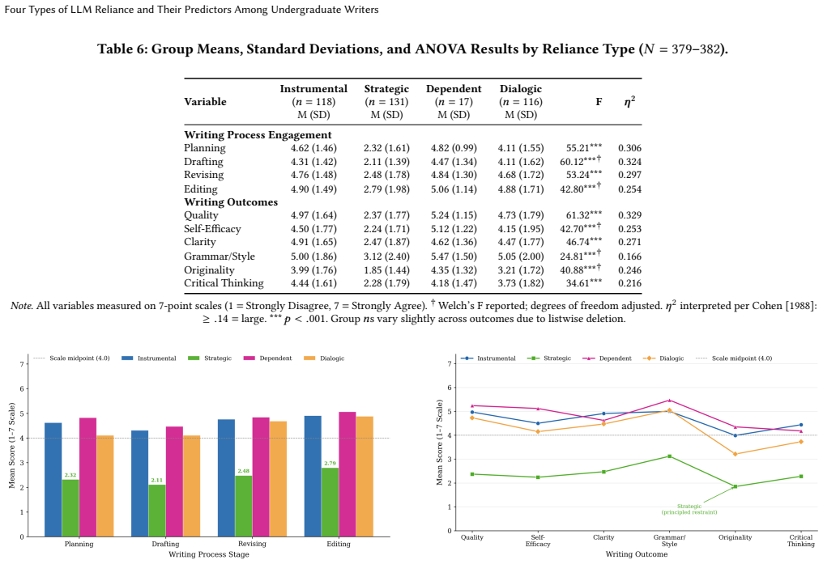Image resolution: width=823 pixels, height=564 pixels.
Task: Click the orange Dialogic legend swatch in bar chart
Action: tap(309, 358)
